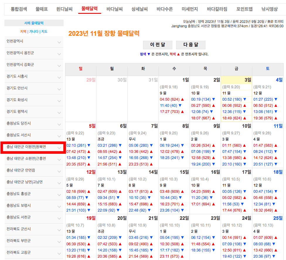Select the 물때달력 tab
This screenshot has height=260, width=286.
pyautogui.click(x=89, y=9)
